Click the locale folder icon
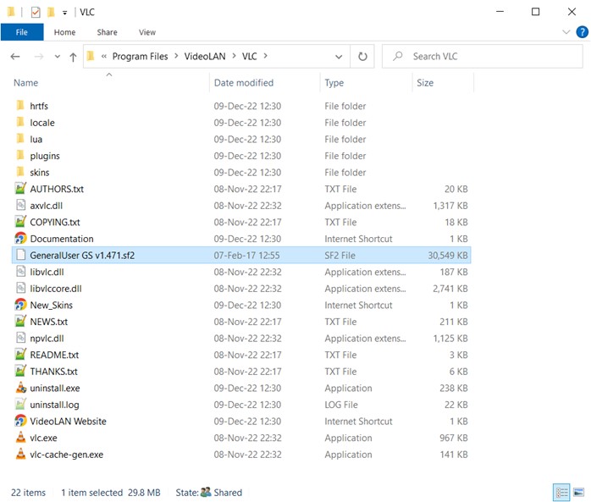The image size is (591, 502). 20,122
